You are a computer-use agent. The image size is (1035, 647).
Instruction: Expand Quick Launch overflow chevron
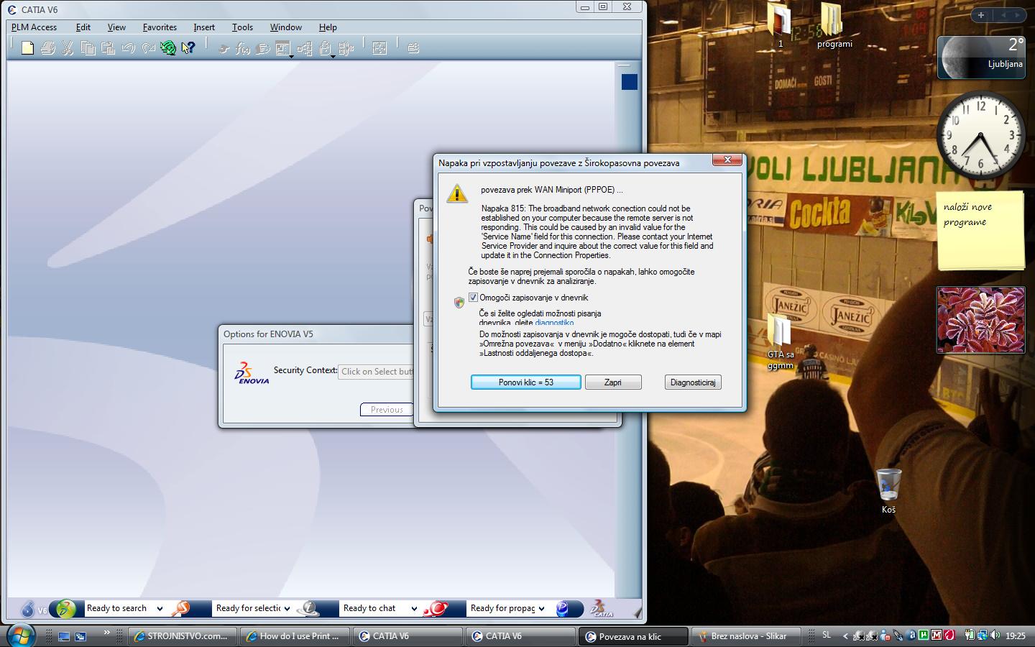click(x=106, y=633)
